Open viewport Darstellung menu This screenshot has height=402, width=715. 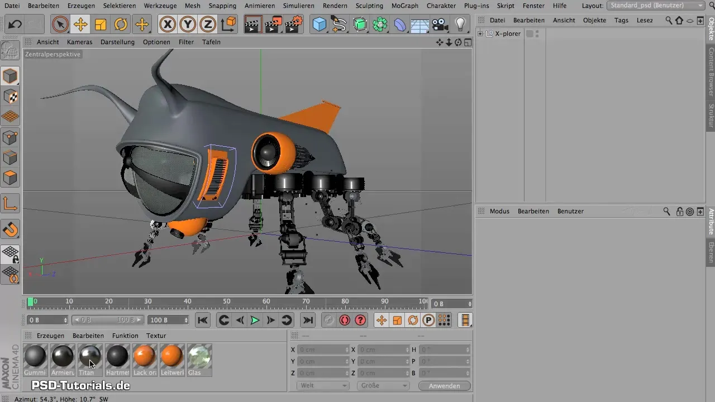pyautogui.click(x=117, y=42)
